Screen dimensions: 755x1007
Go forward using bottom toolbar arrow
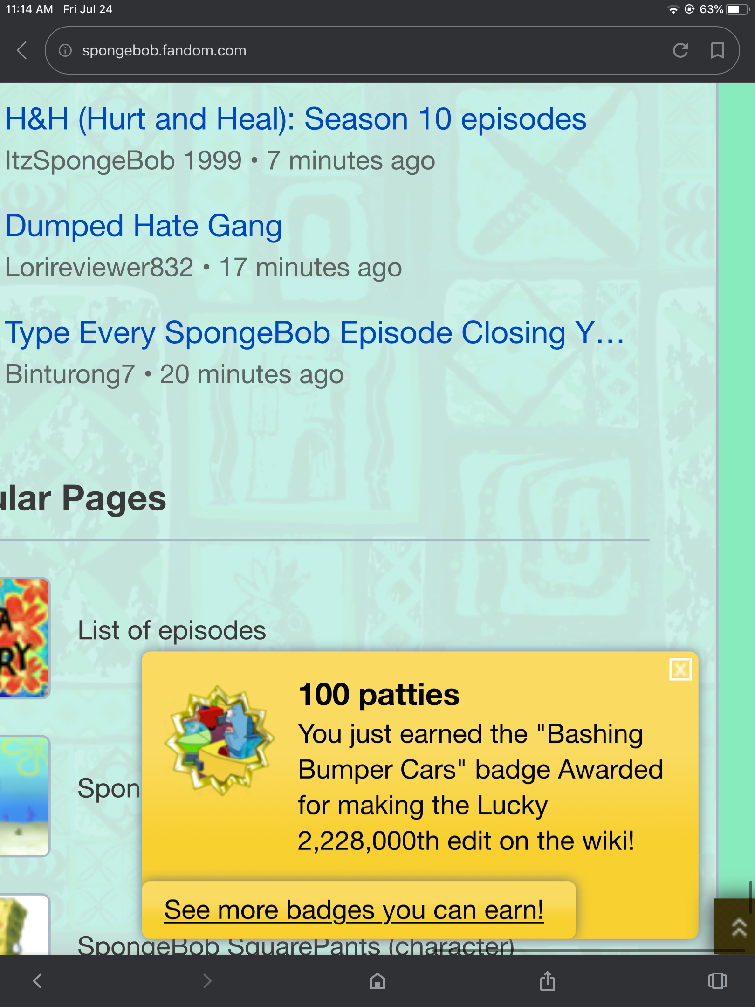tap(207, 981)
